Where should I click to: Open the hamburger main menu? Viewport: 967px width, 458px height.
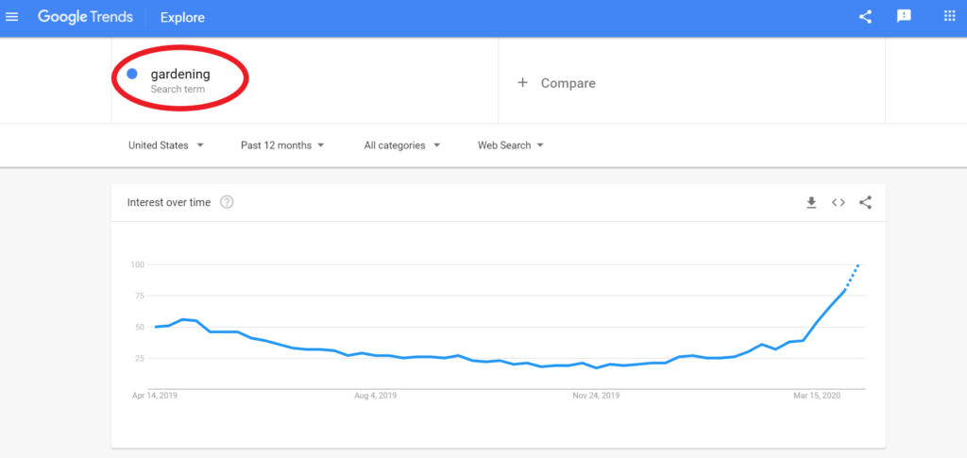tap(11, 17)
